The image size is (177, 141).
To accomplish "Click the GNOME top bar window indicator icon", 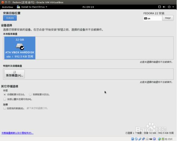I will (x=159, y=7).
